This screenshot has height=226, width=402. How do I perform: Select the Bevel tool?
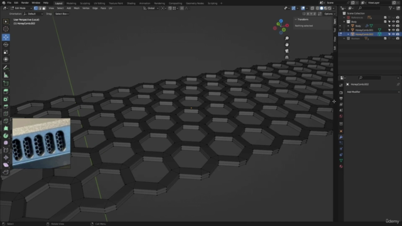6,107
